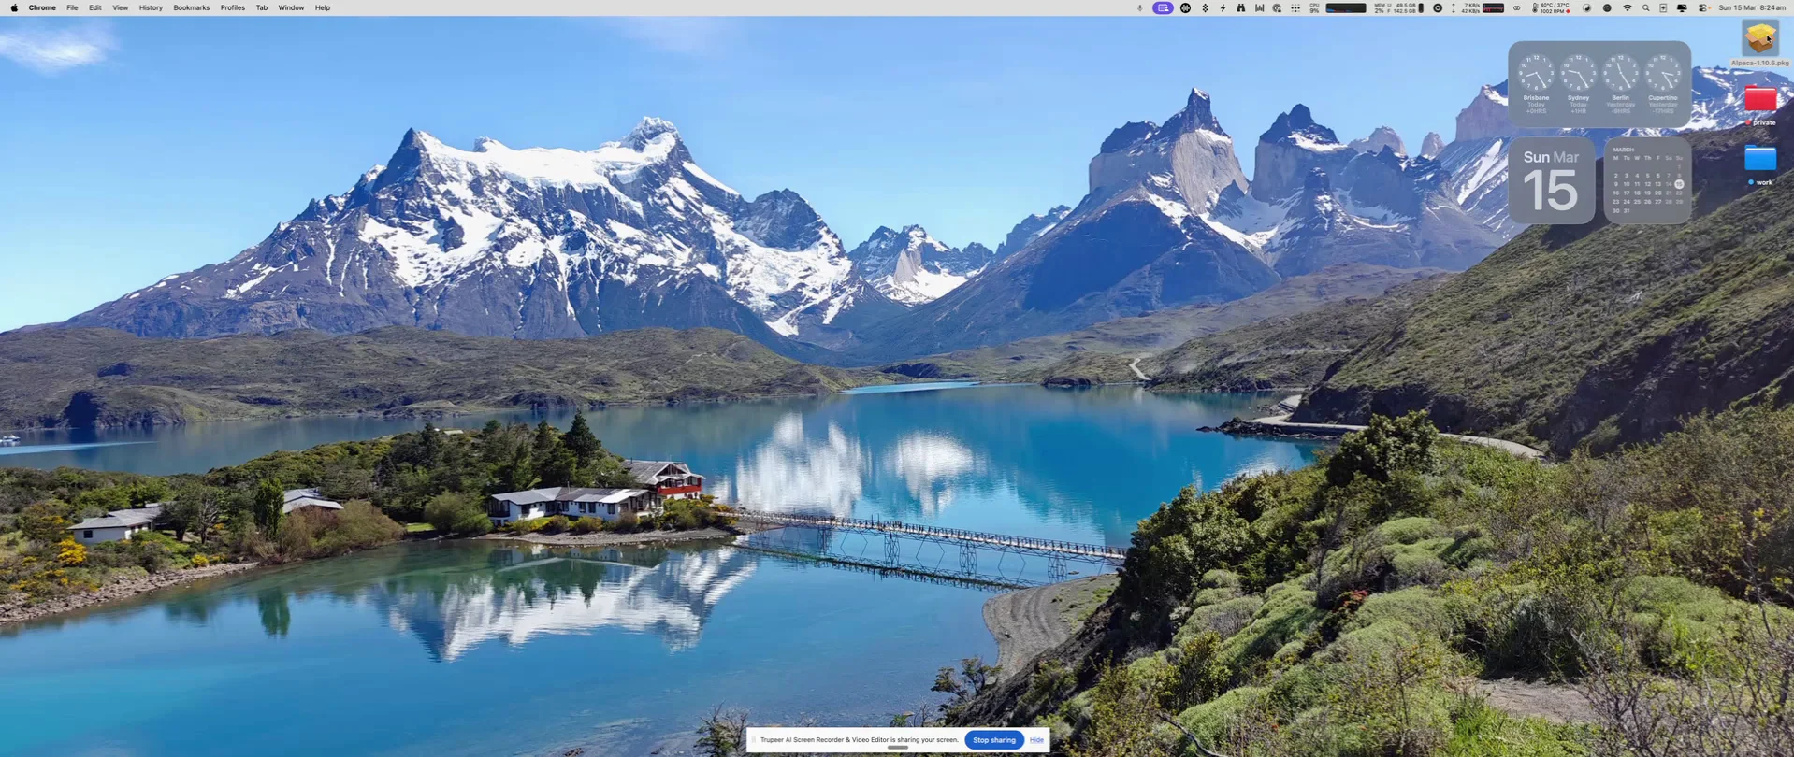The width and height of the screenshot is (1794, 757).
Task: Open the CPU usage monitor dropdown
Action: click(1314, 7)
